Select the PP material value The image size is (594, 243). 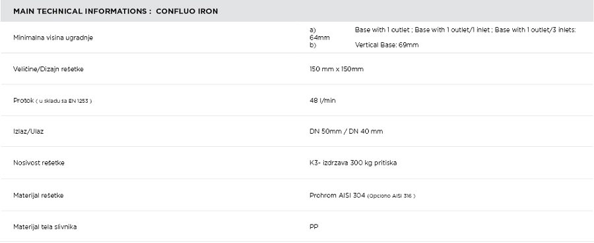pos(313,227)
